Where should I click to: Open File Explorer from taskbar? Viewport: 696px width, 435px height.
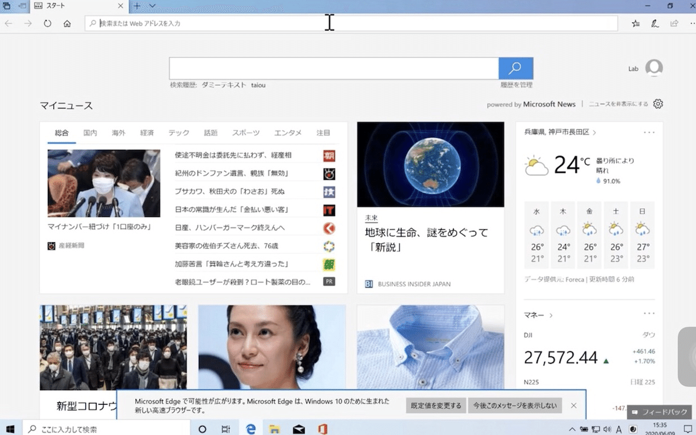pyautogui.click(x=275, y=429)
